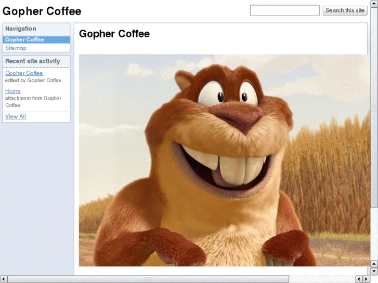Viewport: 378px width, 283px height.
Task: Click the vertical scrollbar thumb
Action: (374, 107)
